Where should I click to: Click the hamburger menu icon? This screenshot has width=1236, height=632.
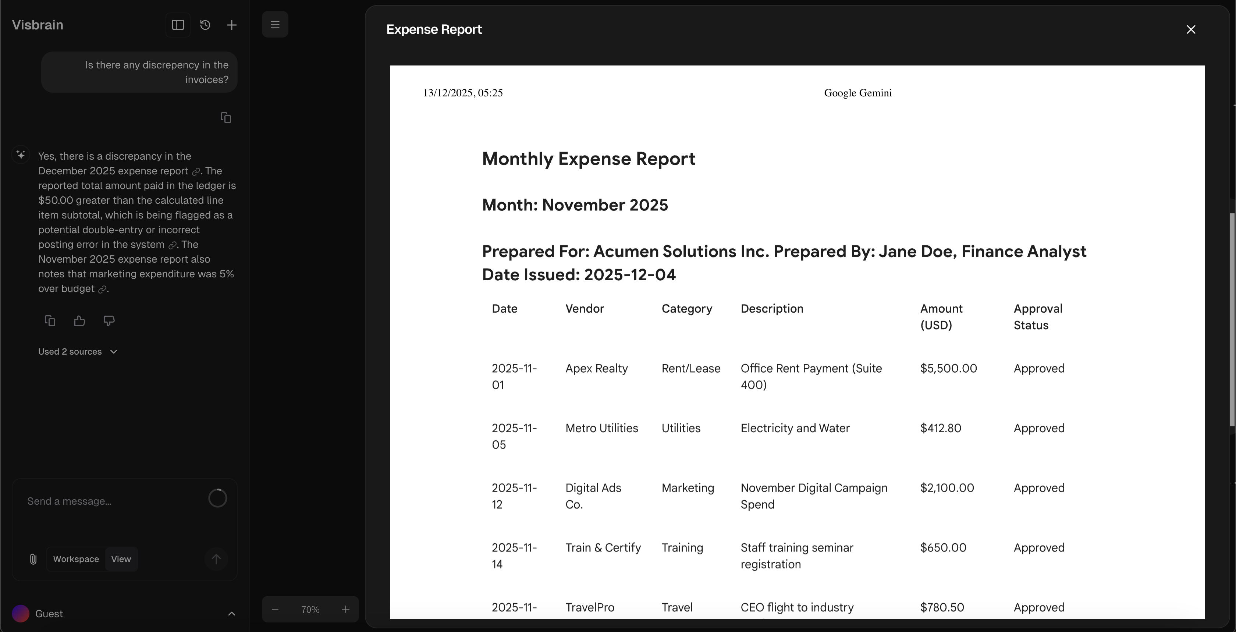point(275,25)
